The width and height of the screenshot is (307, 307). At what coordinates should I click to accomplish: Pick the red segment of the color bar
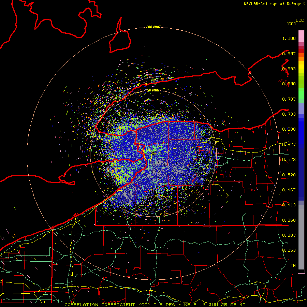(x=301, y=51)
